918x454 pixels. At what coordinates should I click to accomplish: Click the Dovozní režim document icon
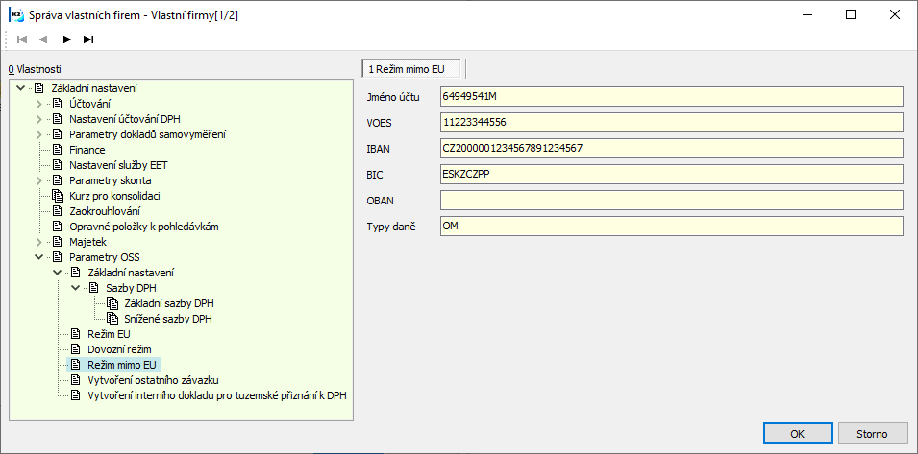(75, 349)
